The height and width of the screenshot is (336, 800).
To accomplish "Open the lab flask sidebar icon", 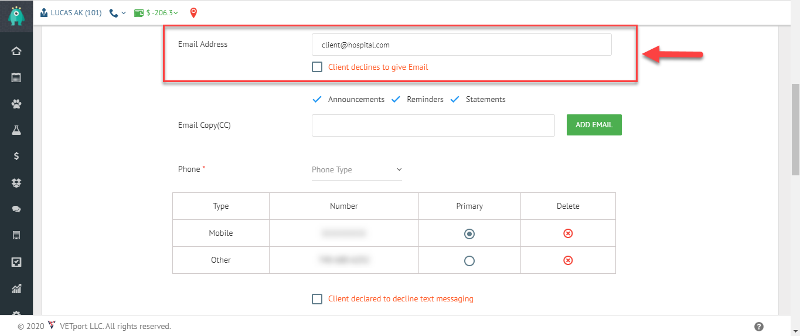I will pyautogui.click(x=16, y=130).
